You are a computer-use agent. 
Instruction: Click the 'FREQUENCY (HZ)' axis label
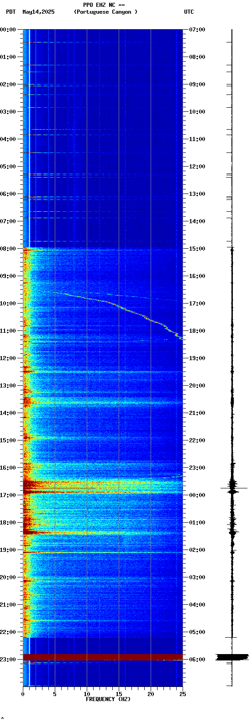tap(108, 699)
